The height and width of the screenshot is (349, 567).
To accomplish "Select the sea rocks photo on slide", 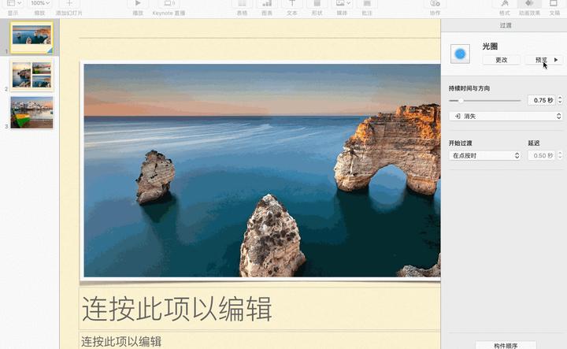I will pyautogui.click(x=261, y=170).
